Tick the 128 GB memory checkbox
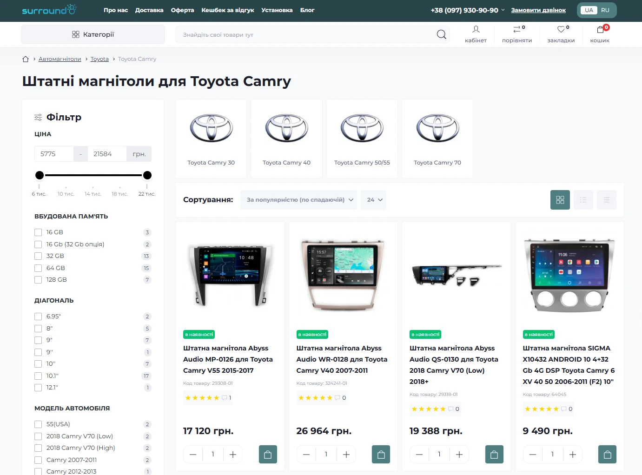The width and height of the screenshot is (642, 475). click(38, 280)
